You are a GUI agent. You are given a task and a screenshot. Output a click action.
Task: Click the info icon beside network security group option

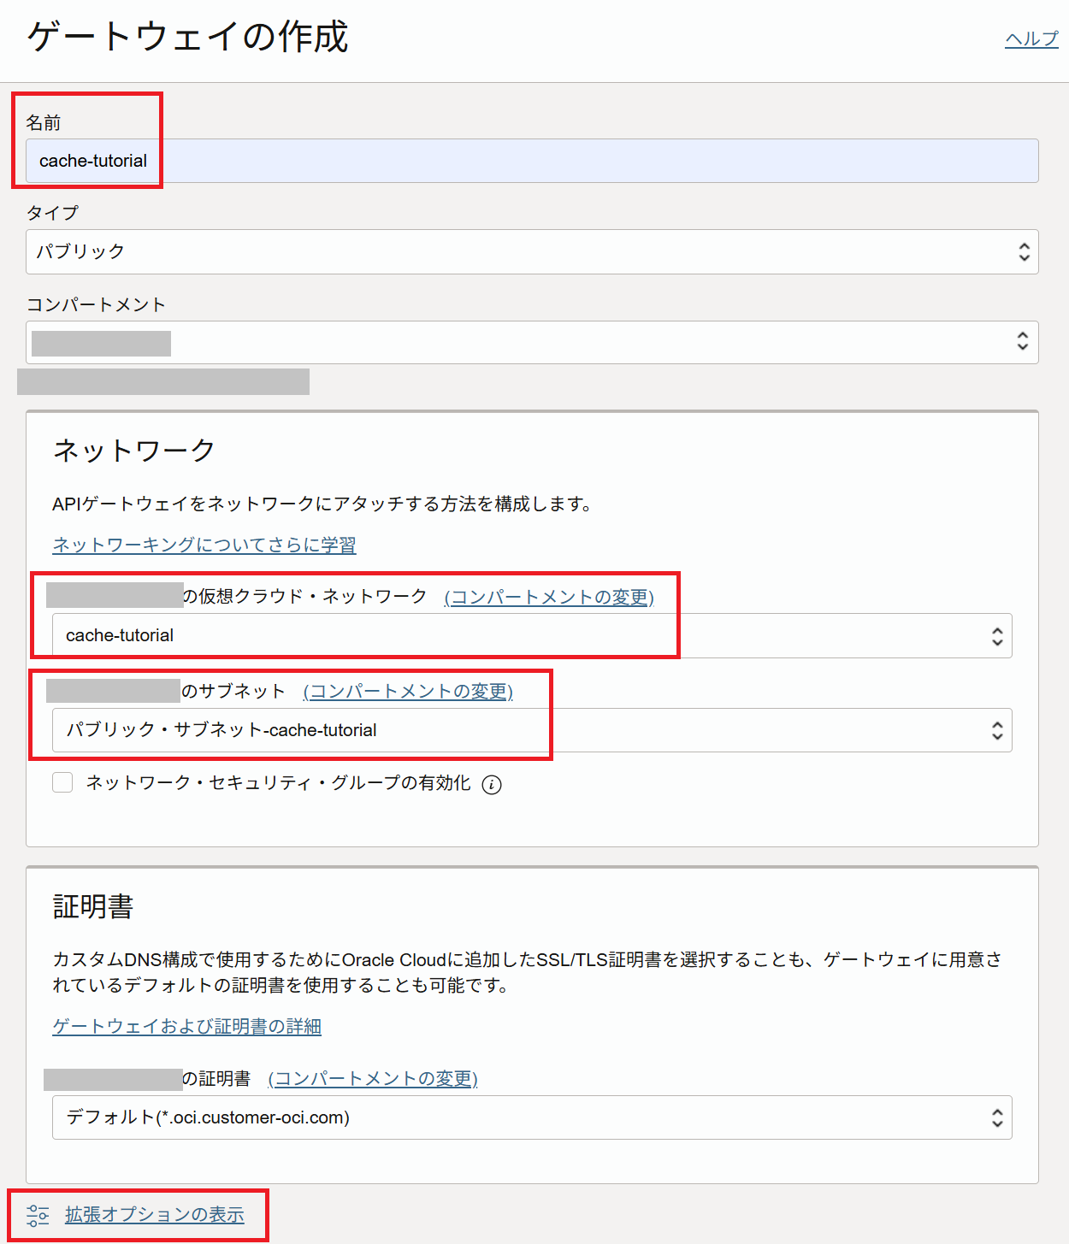click(x=492, y=784)
